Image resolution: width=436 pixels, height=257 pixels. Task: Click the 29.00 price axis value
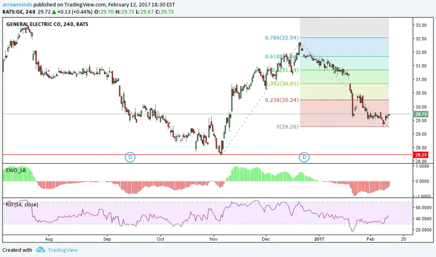pos(421,134)
